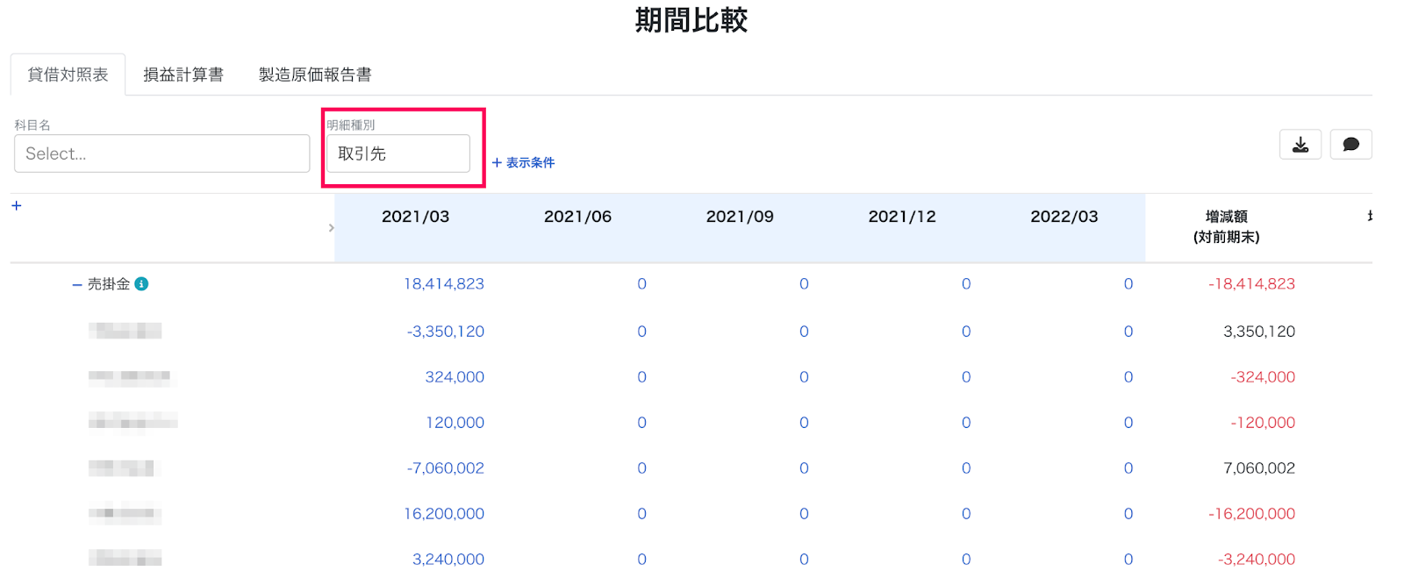Click the 売掛金 account name

coord(109,284)
